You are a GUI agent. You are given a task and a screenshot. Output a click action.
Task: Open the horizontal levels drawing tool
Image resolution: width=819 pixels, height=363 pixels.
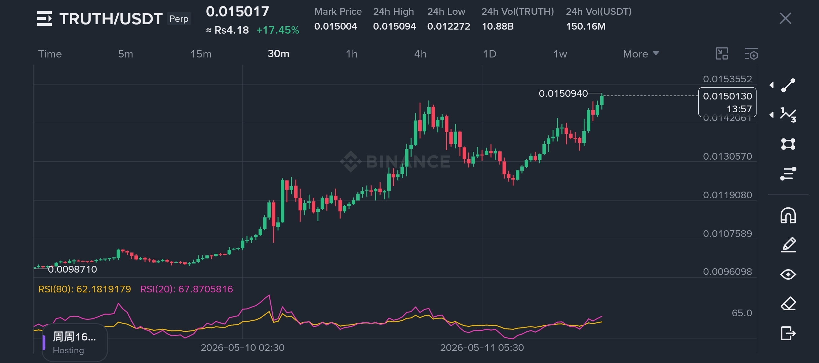788,173
